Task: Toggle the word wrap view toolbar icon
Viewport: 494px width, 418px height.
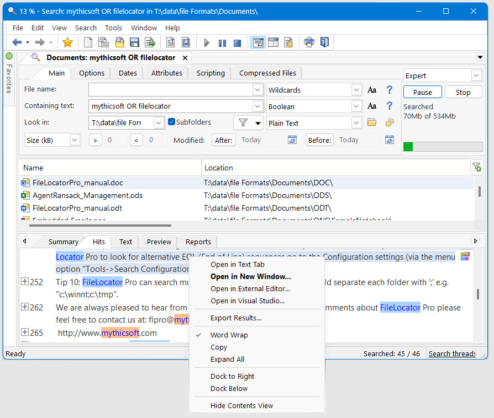Action: point(257,42)
